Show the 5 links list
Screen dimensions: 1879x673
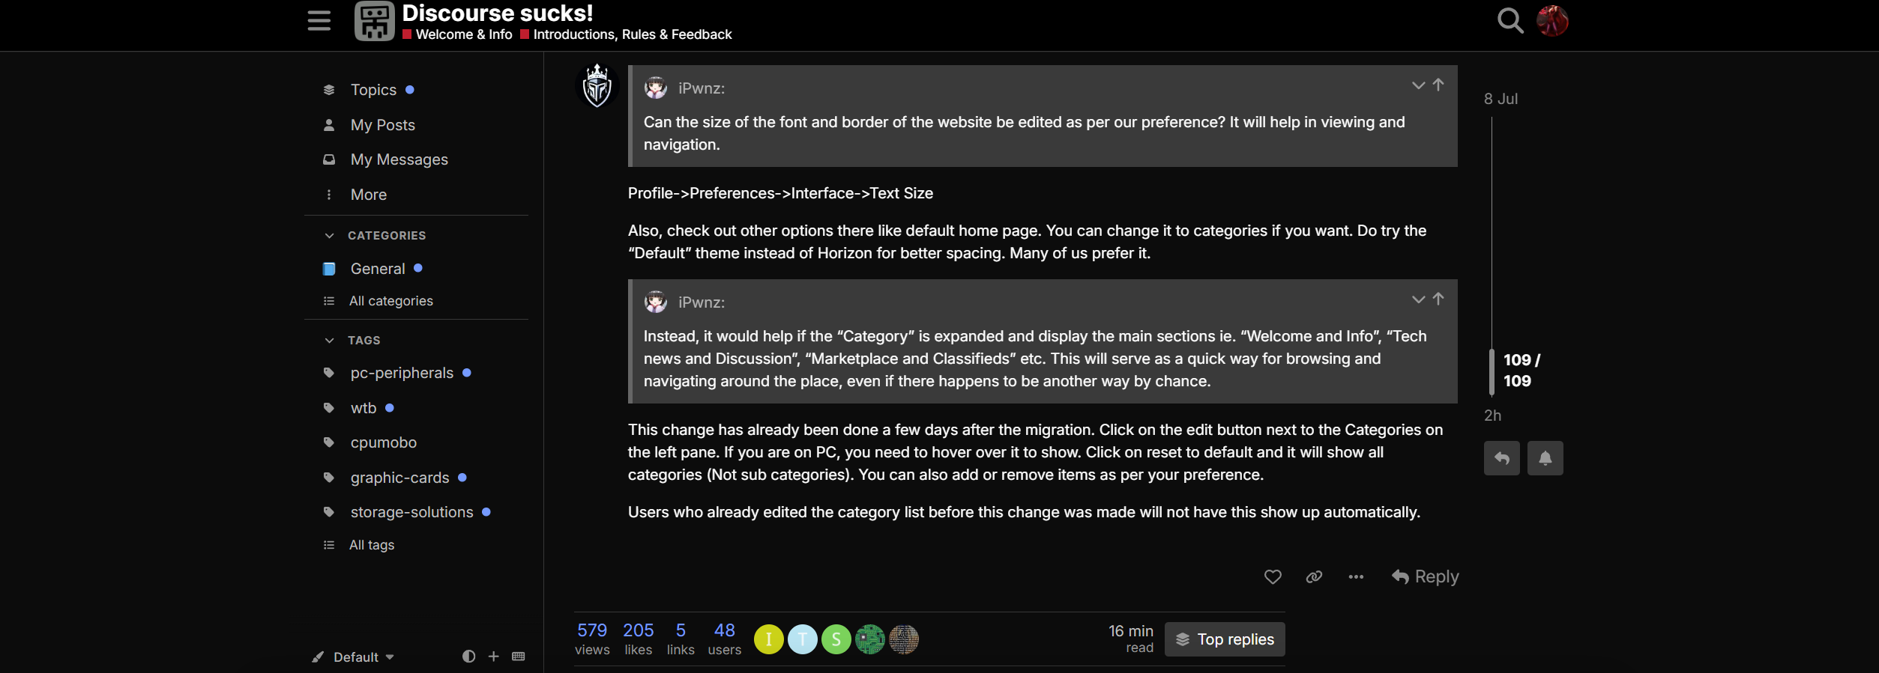(x=681, y=639)
